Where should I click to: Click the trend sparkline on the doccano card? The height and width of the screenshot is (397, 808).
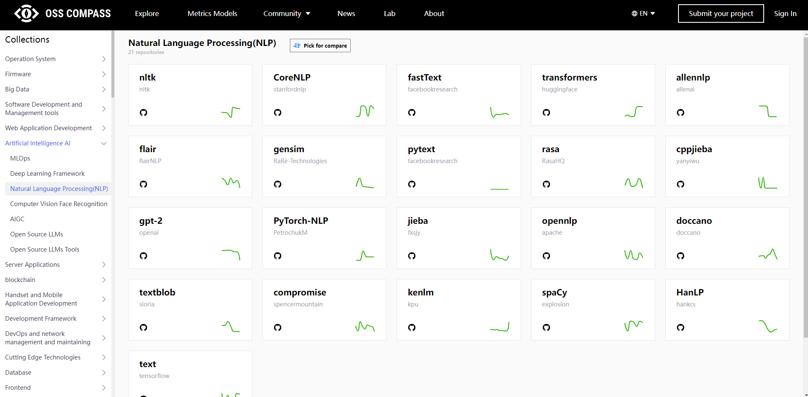(x=768, y=254)
